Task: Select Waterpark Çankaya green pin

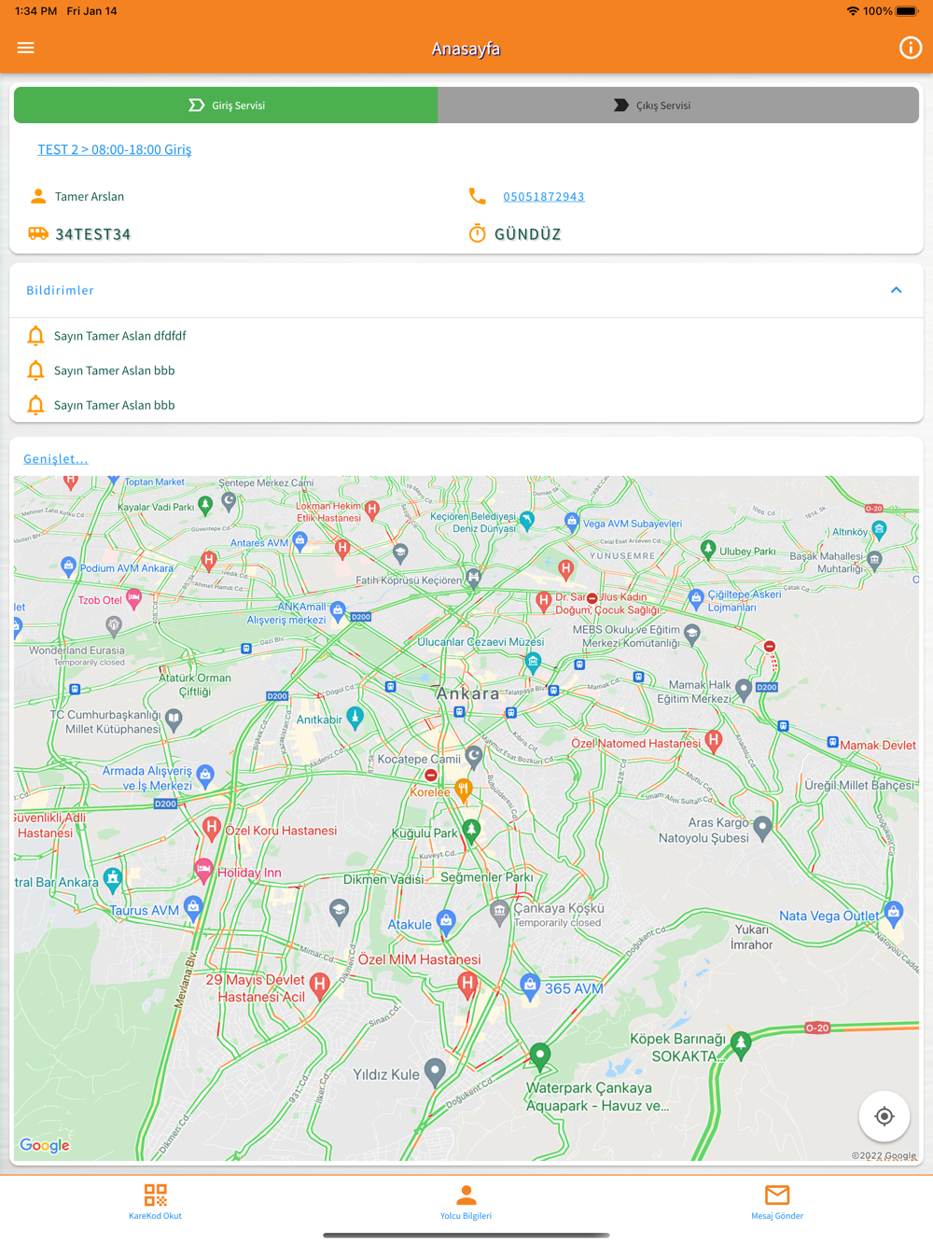Action: pyautogui.click(x=539, y=1056)
